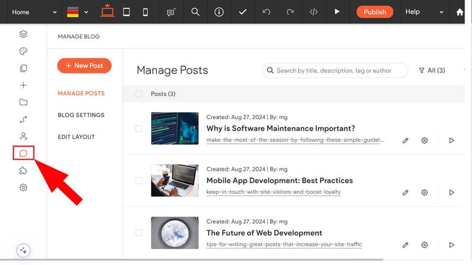Go to Edit Layout section
The height and width of the screenshot is (265, 472).
tap(76, 137)
